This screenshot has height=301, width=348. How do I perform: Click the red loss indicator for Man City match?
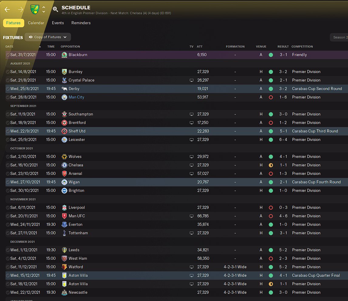(271, 97)
